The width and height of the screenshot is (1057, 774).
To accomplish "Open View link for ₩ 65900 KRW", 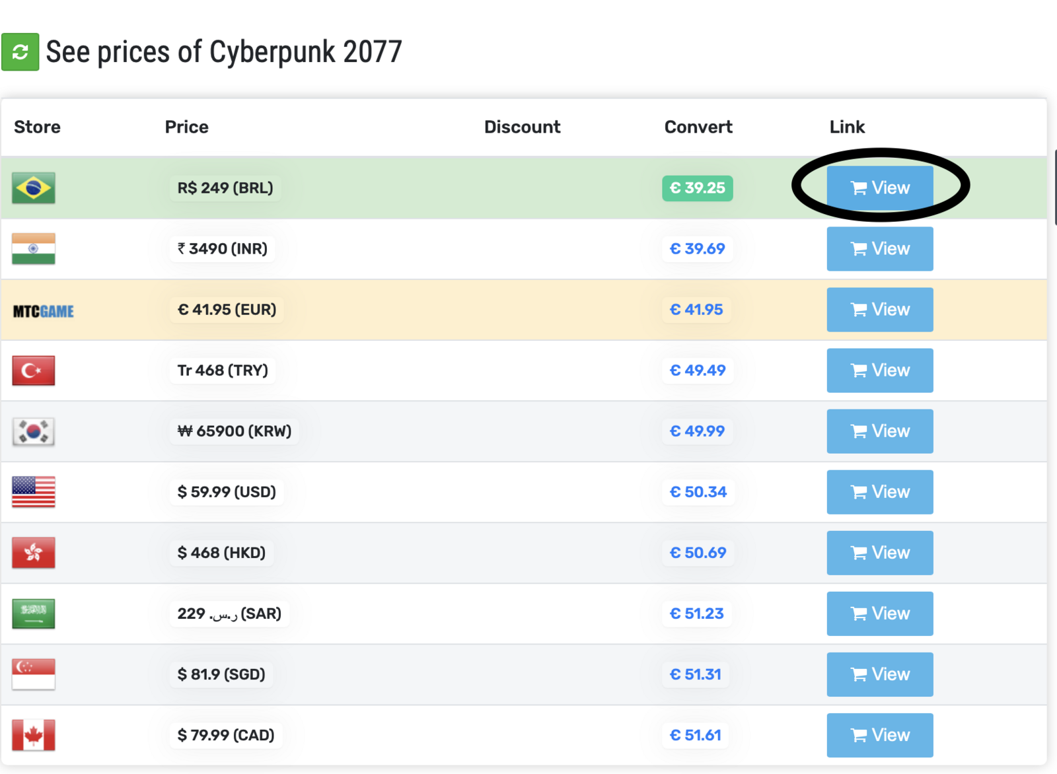I will pos(880,431).
